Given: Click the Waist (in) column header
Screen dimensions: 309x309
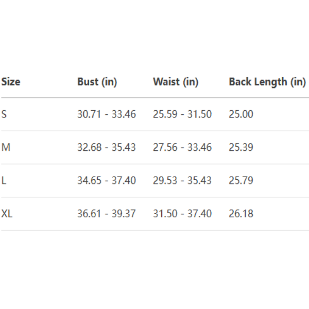Looking at the screenshot, I should tap(176, 81).
